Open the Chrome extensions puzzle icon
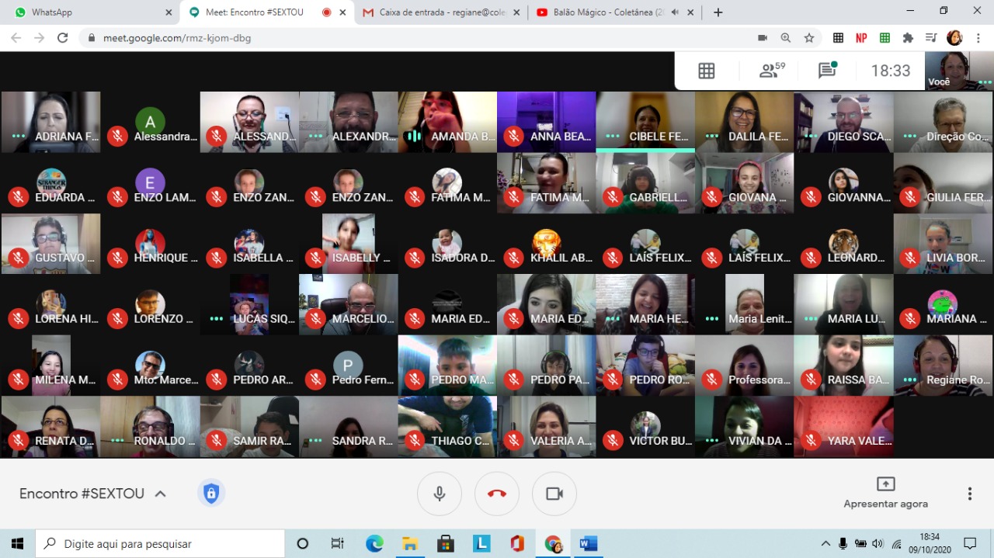Viewport: 994px width, 558px height. pyautogui.click(x=908, y=38)
